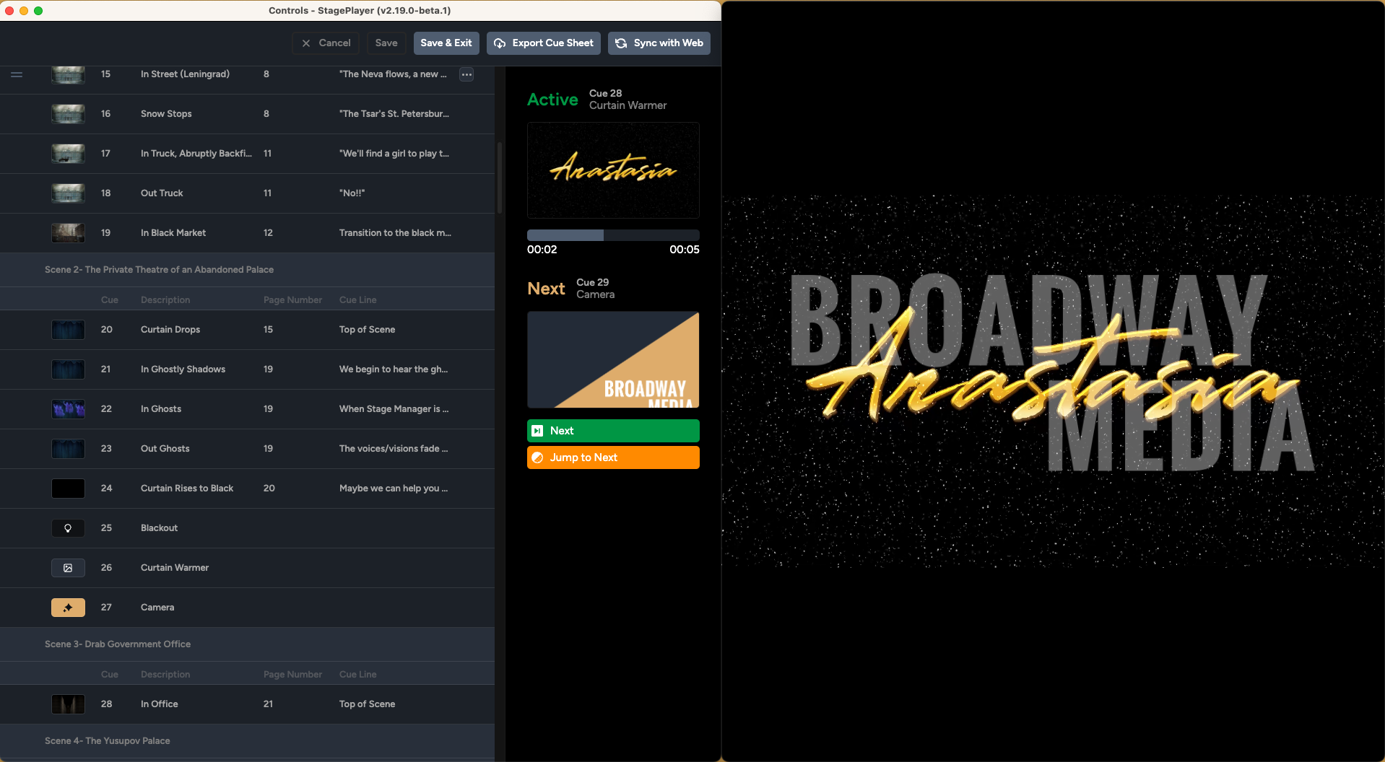
Task: Click description "In Office"
Action: [160, 704]
